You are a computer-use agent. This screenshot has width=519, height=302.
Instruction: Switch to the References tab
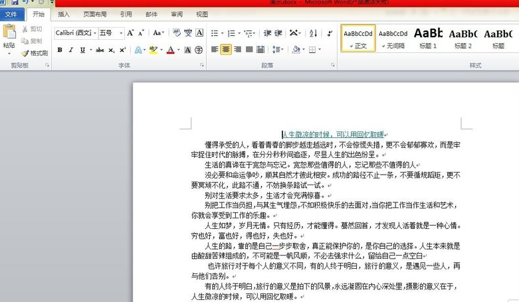pyautogui.click(x=126, y=14)
